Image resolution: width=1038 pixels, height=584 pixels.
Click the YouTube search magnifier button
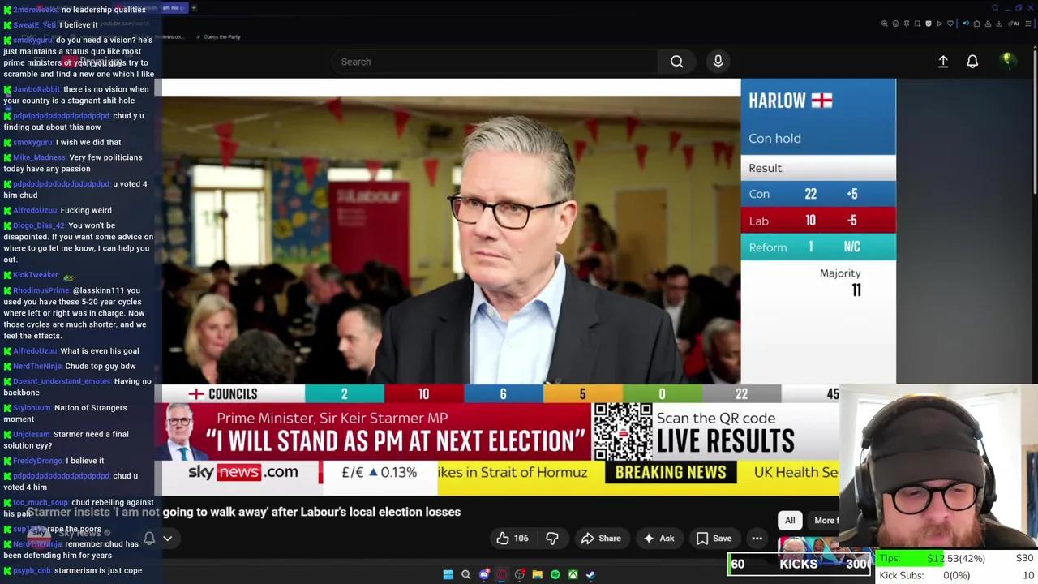pyautogui.click(x=676, y=62)
